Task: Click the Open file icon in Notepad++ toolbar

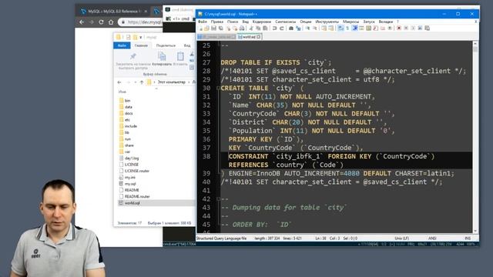Action: [x=206, y=28]
